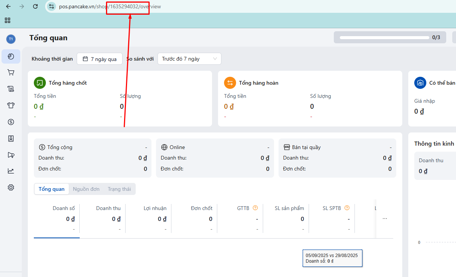Click the Khoảng thời gian label
The image size is (456, 277).
pos(52,59)
